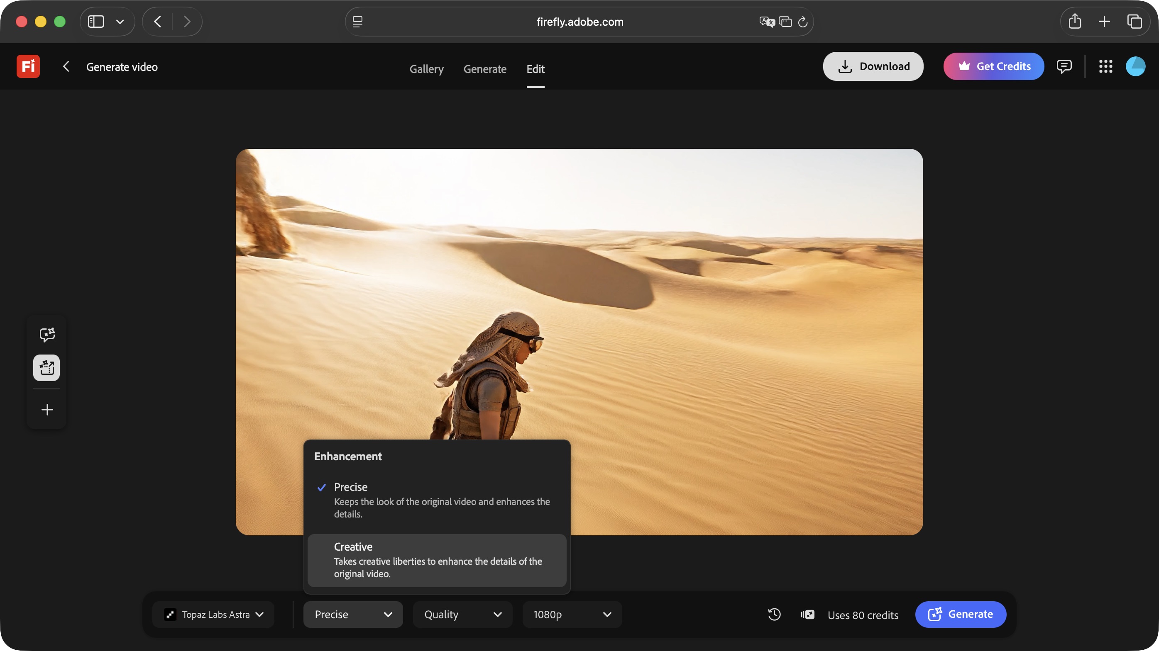1159x651 pixels.
Task: Click the blue Generate button
Action: [x=960, y=614]
